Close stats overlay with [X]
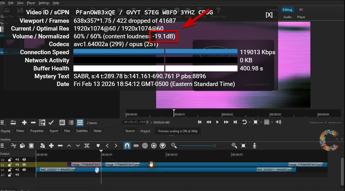The height and width of the screenshot is (191, 345). pos(269,15)
